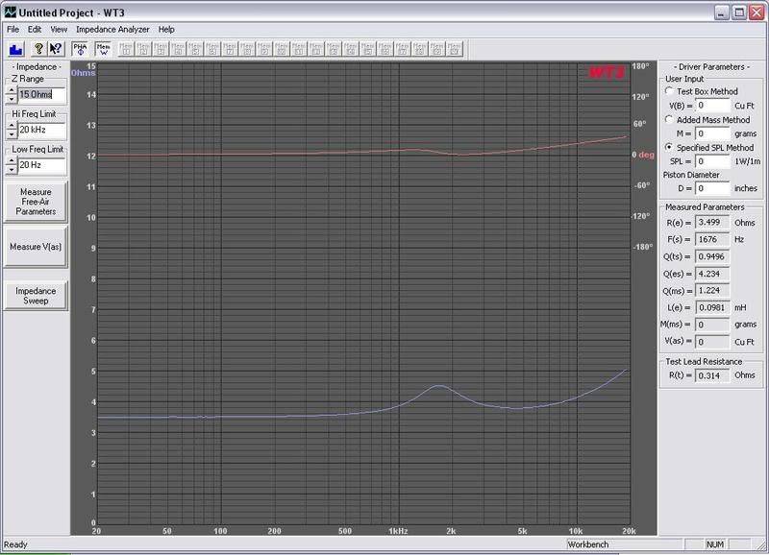Select the Mem 19 memory slot icon
The height and width of the screenshot is (555, 769).
click(437, 49)
